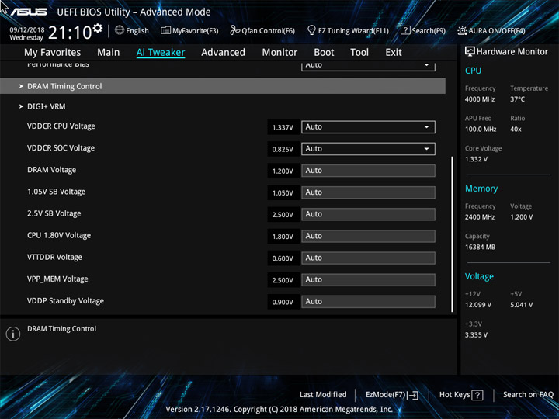The width and height of the screenshot is (559, 419).
Task: Click the MyFavorite(F3) list icon
Action: (x=165, y=30)
